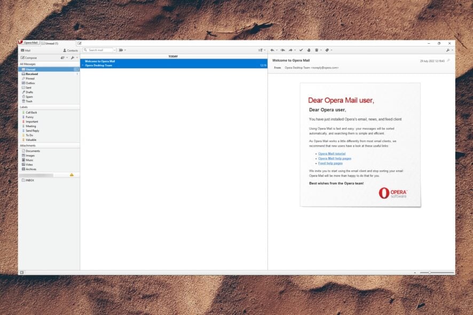
Task: Click the Reply All icon
Action: (x=282, y=50)
